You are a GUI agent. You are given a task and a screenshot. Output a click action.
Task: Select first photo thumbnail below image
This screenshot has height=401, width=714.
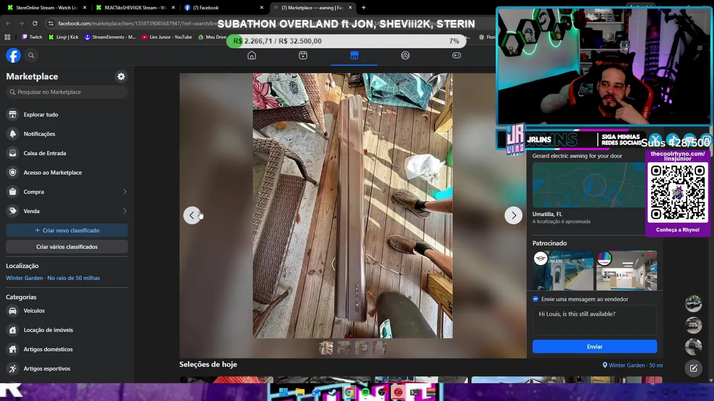click(x=326, y=348)
